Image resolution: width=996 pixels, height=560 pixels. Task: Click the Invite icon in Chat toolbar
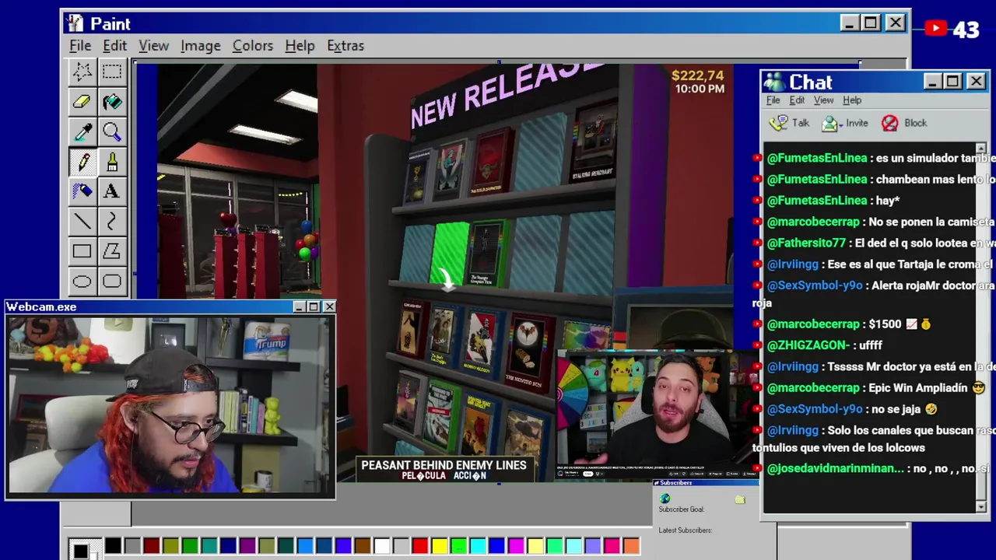click(x=830, y=123)
